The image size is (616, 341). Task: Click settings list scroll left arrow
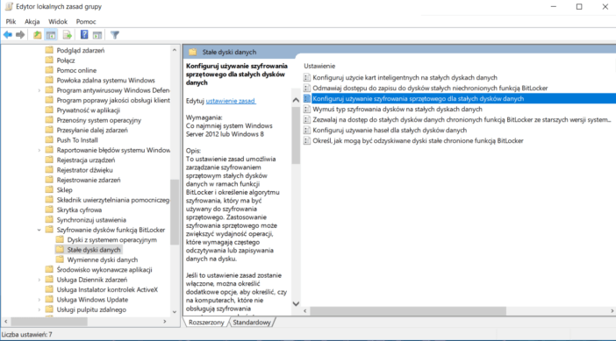(305, 311)
